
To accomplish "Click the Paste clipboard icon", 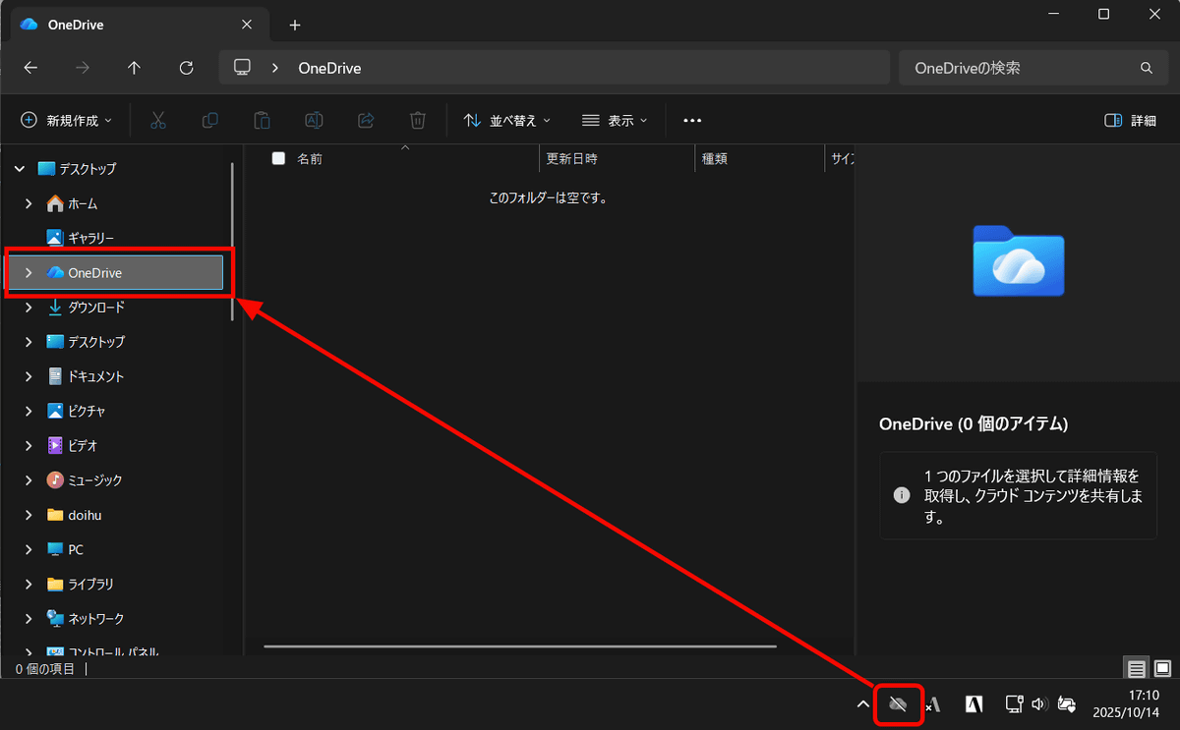I will pos(262,120).
